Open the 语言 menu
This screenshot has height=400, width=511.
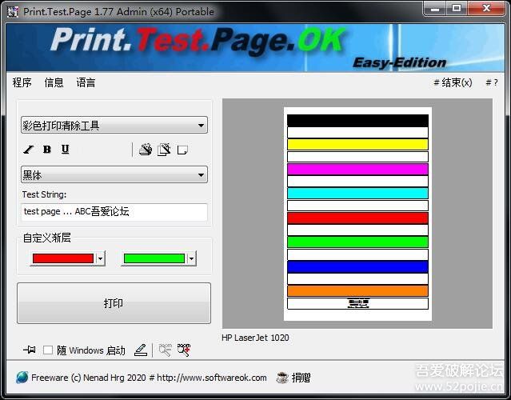tap(86, 82)
